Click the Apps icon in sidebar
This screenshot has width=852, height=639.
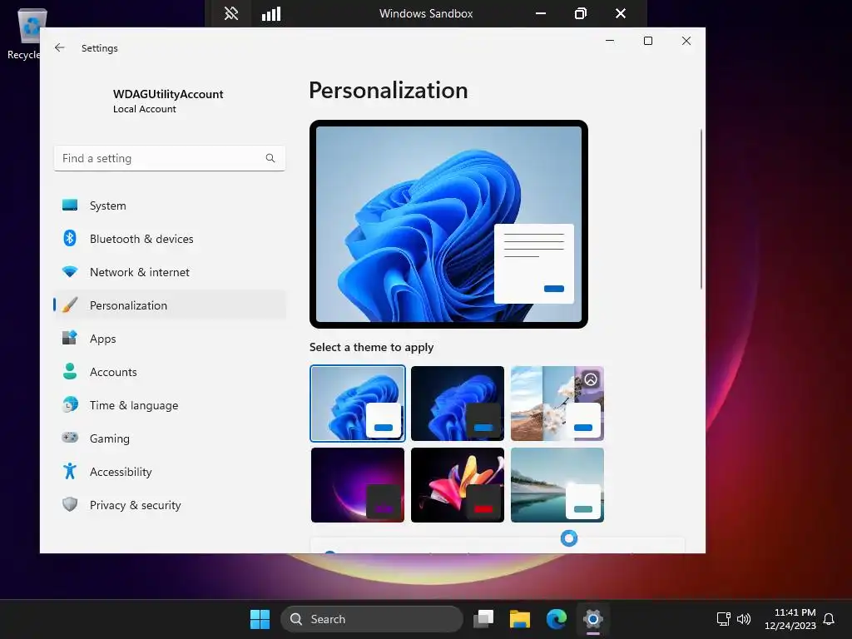[70, 338]
